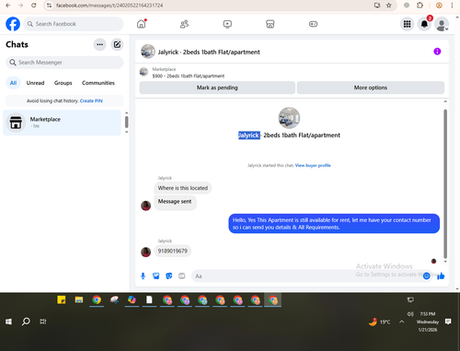Choose a GIF icon
This screenshot has width=460, height=351.
point(182,276)
